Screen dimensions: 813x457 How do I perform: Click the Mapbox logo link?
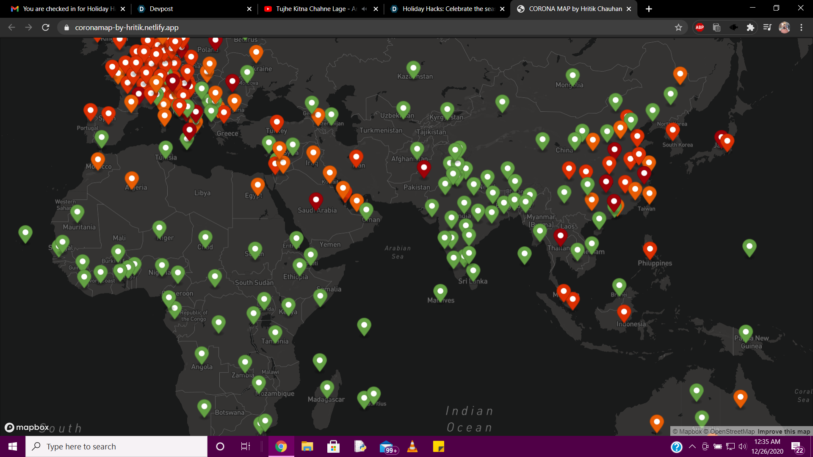pyautogui.click(x=27, y=427)
